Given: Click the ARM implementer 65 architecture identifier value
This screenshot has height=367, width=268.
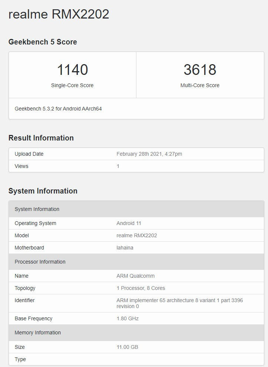Looking at the screenshot, I should (x=179, y=303).
